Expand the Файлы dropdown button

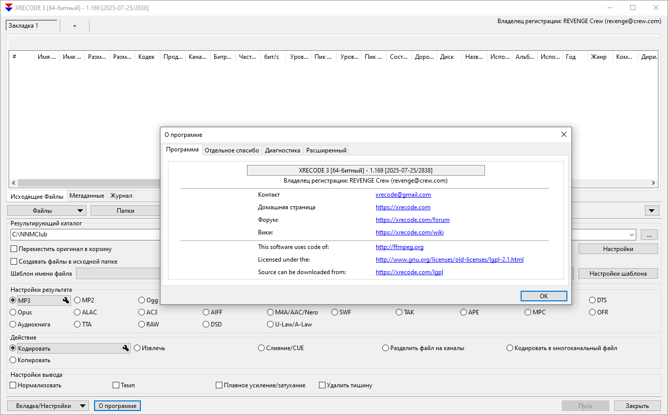coord(80,211)
